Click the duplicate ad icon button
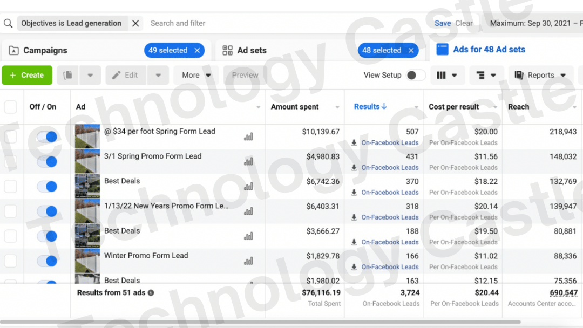The height and width of the screenshot is (328, 583). 68,76
